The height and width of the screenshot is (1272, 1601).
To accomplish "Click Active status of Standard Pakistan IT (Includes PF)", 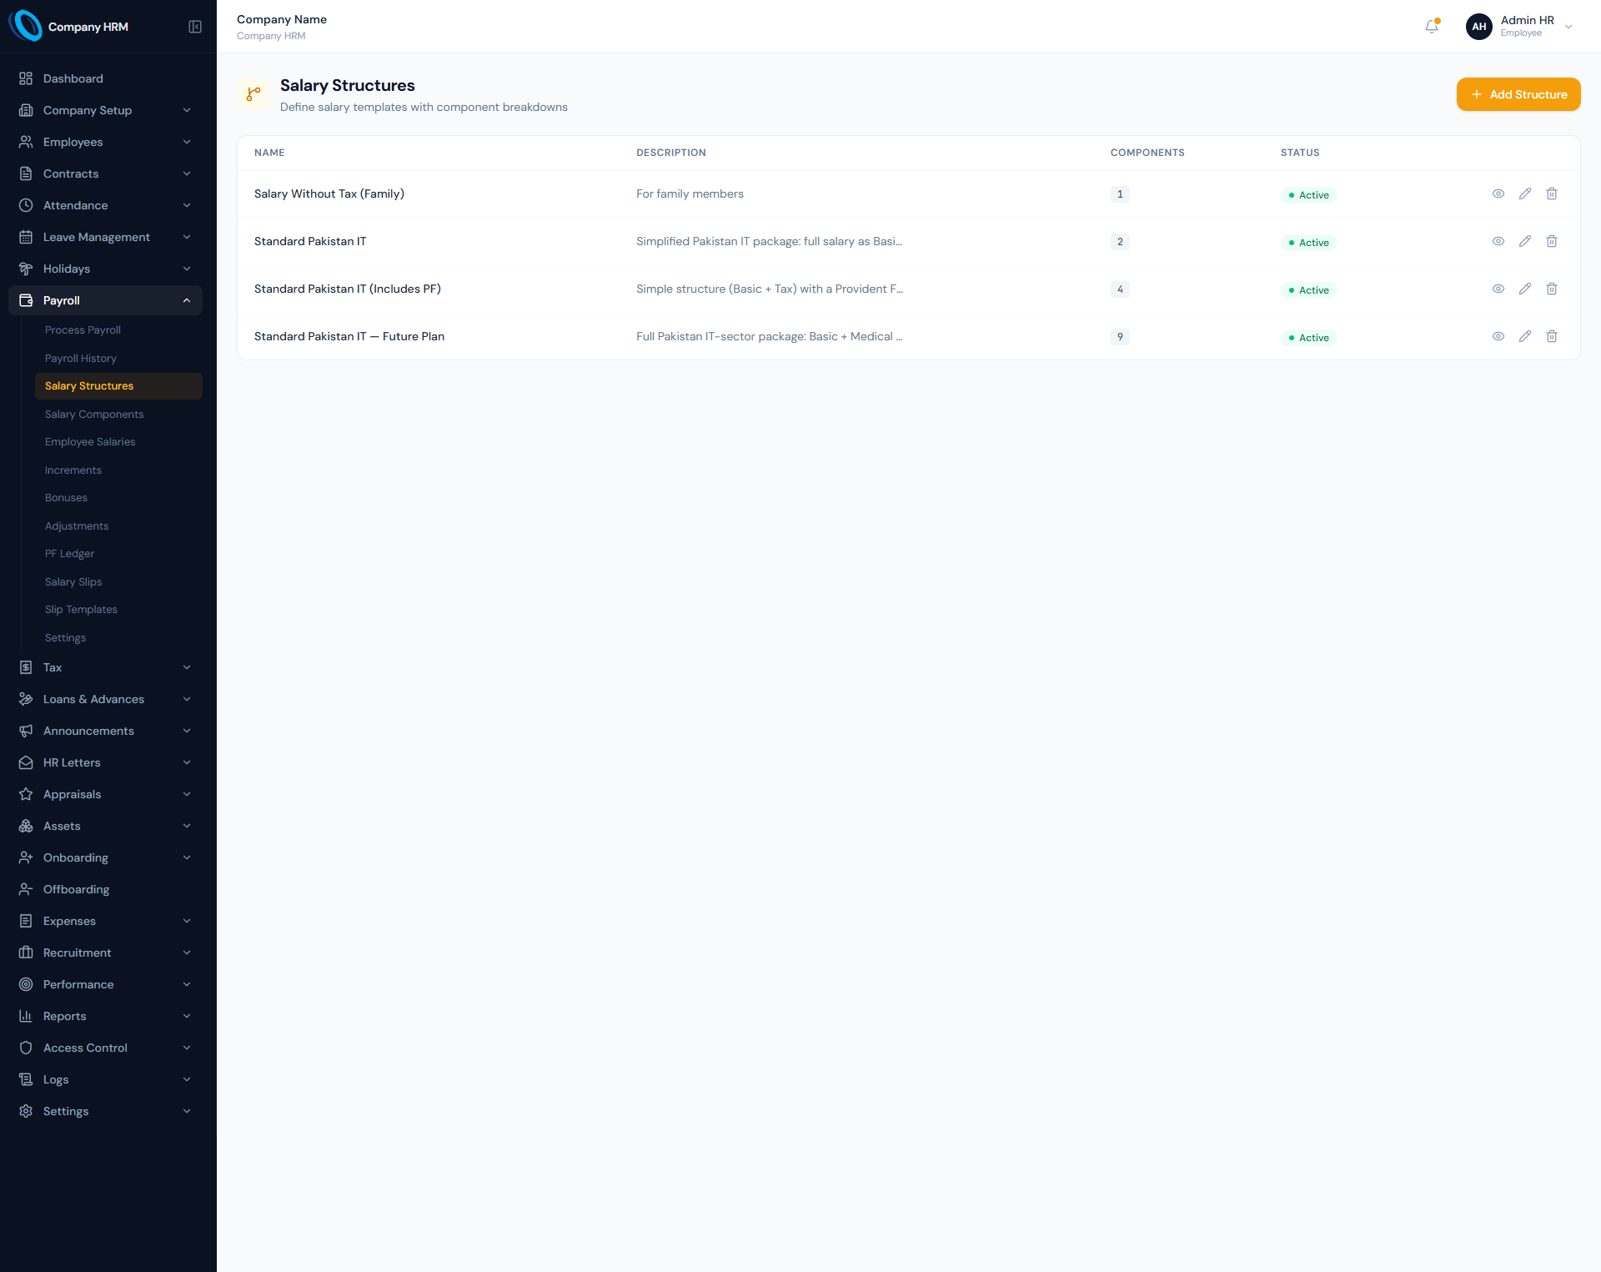I will pos(1308,289).
